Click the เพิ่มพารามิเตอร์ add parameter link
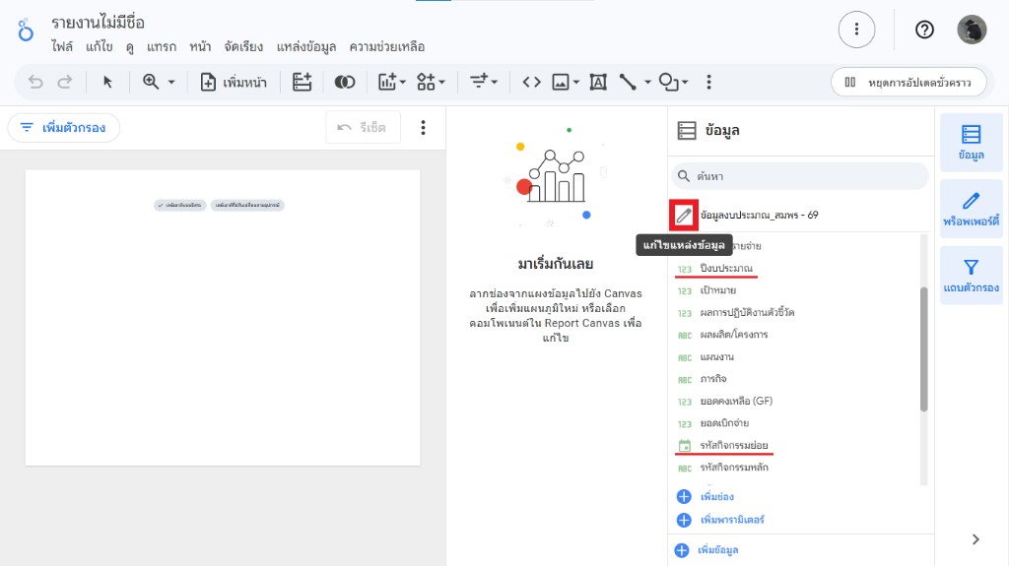Image resolution: width=1009 pixels, height=566 pixels. [720, 520]
